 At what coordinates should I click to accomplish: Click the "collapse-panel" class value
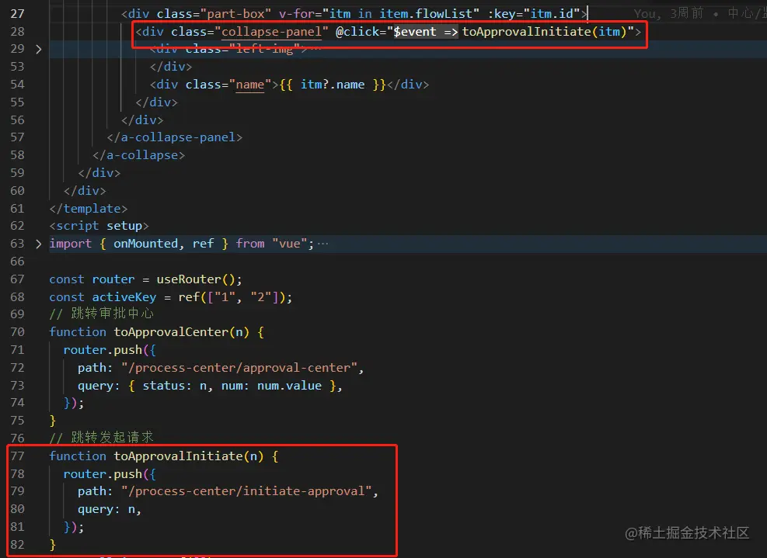pyautogui.click(x=271, y=32)
